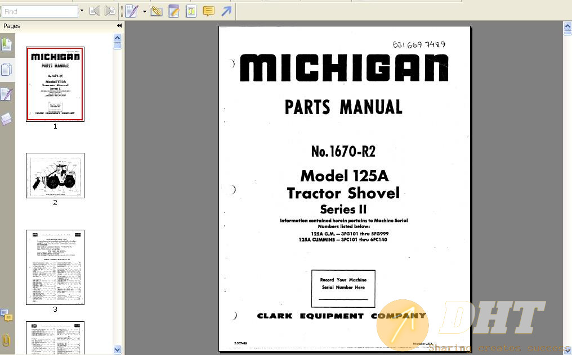Click the "Model 125A" title text

tap(345, 176)
